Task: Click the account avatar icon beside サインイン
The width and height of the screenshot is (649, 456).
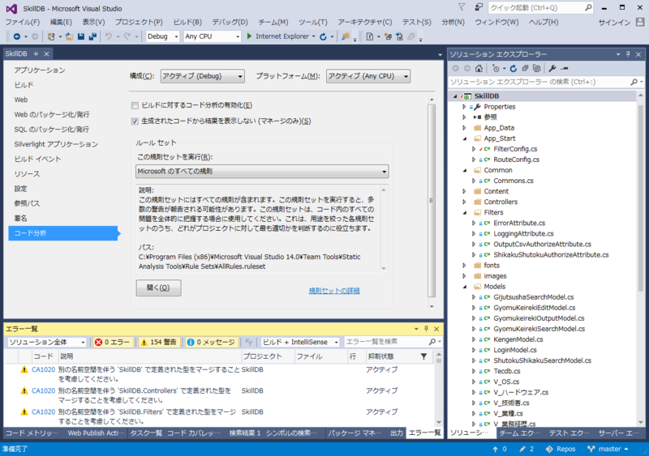Action: pyautogui.click(x=640, y=22)
